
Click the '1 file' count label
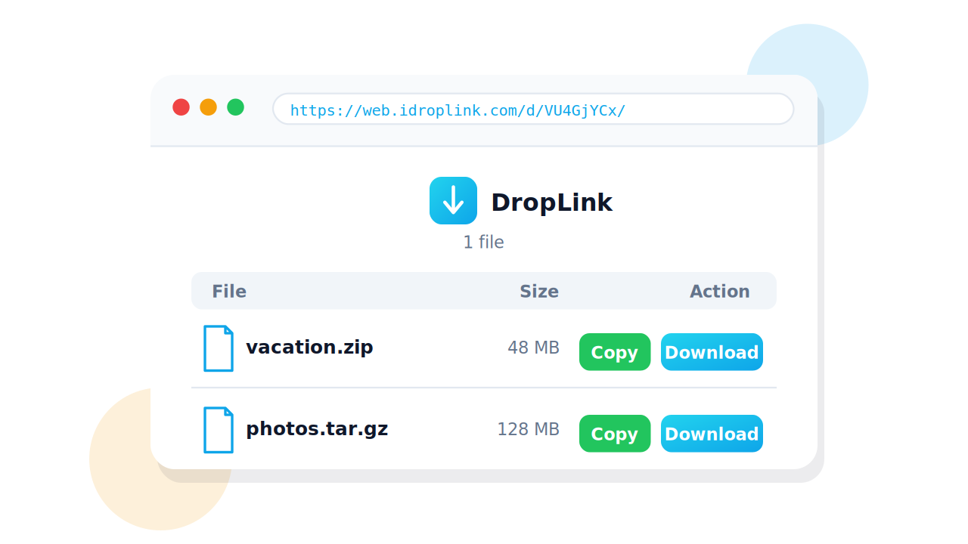[484, 242]
